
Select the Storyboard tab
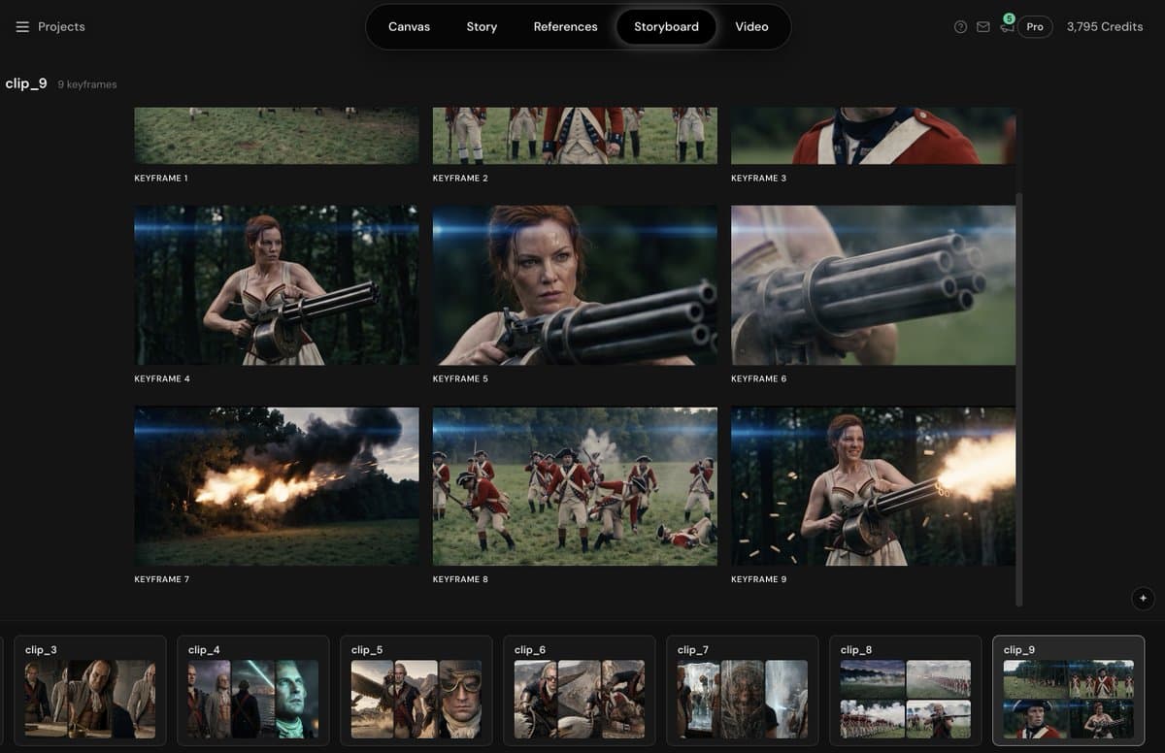click(666, 27)
